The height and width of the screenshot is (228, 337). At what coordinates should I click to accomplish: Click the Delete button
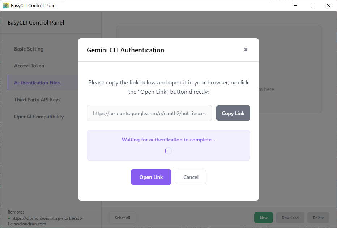coord(318,218)
